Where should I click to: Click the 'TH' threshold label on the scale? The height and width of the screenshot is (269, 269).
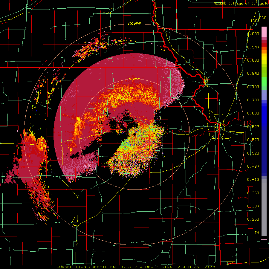tap(257, 233)
